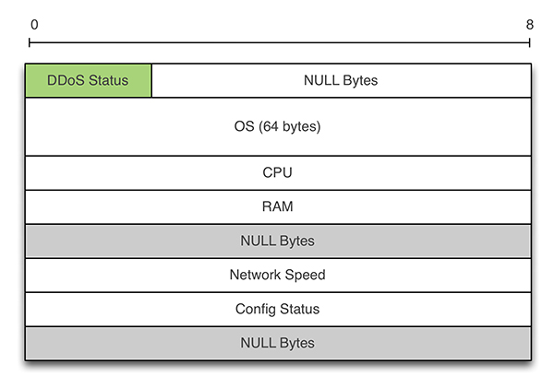554x388 pixels.
Task: Click the OS (64 bytes) field
Action: coord(278,126)
